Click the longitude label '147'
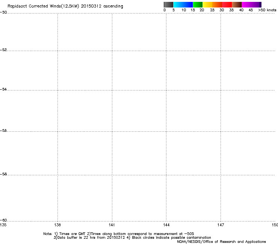Viewport: 278px width, 244px height. coord(221,225)
